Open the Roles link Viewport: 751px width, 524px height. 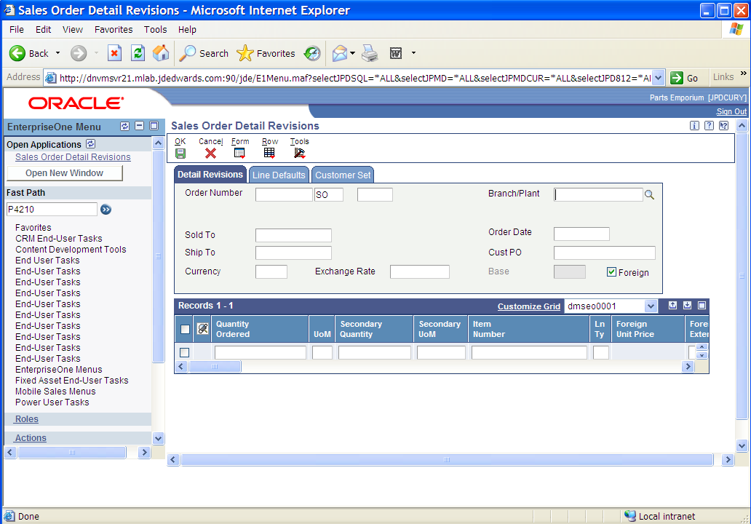(x=27, y=419)
